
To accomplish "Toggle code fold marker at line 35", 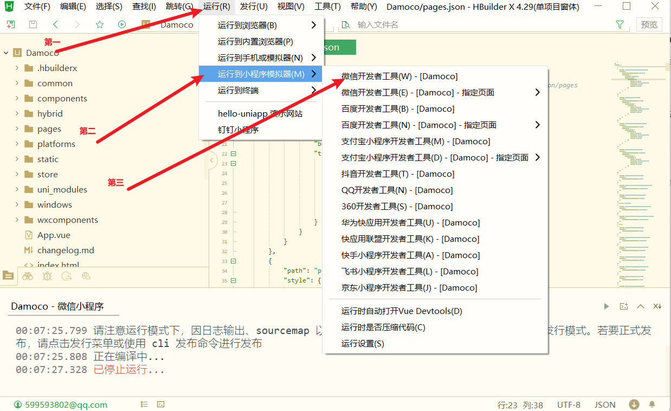I will coord(234,281).
